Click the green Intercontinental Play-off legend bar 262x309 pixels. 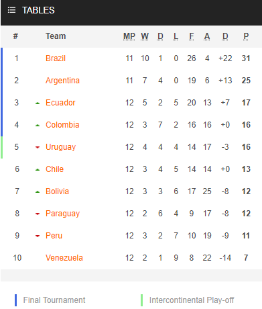point(141,300)
